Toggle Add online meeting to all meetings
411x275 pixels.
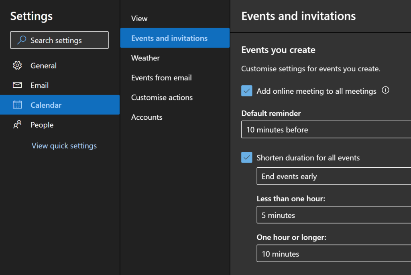click(x=247, y=91)
